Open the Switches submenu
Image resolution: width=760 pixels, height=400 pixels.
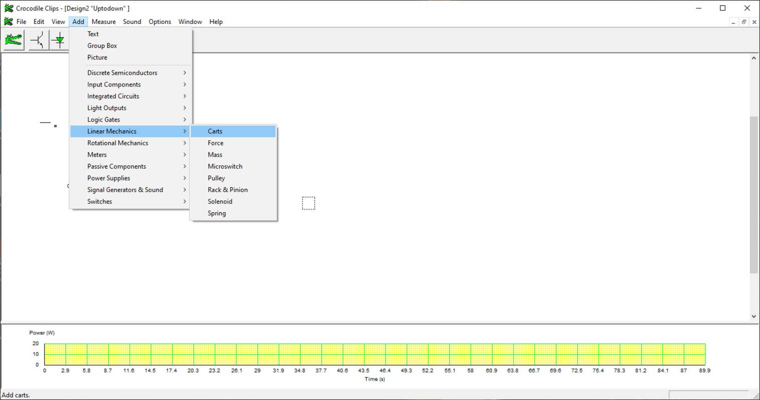tap(100, 201)
